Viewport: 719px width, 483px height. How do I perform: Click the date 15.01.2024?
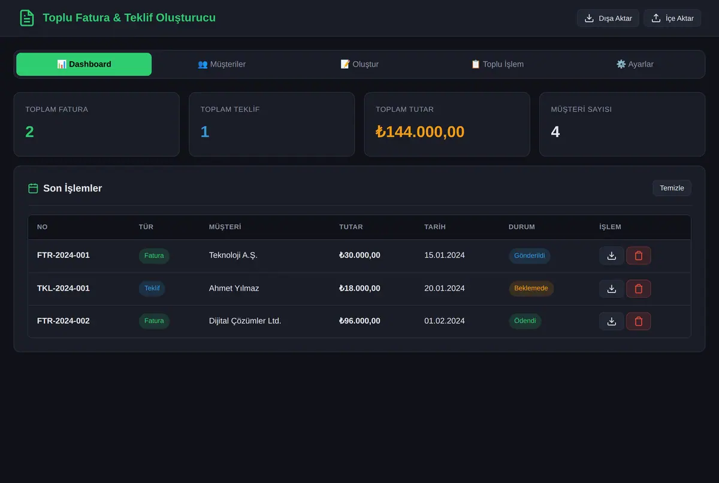coord(445,255)
